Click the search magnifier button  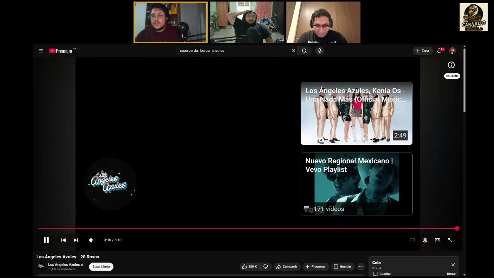pos(304,51)
